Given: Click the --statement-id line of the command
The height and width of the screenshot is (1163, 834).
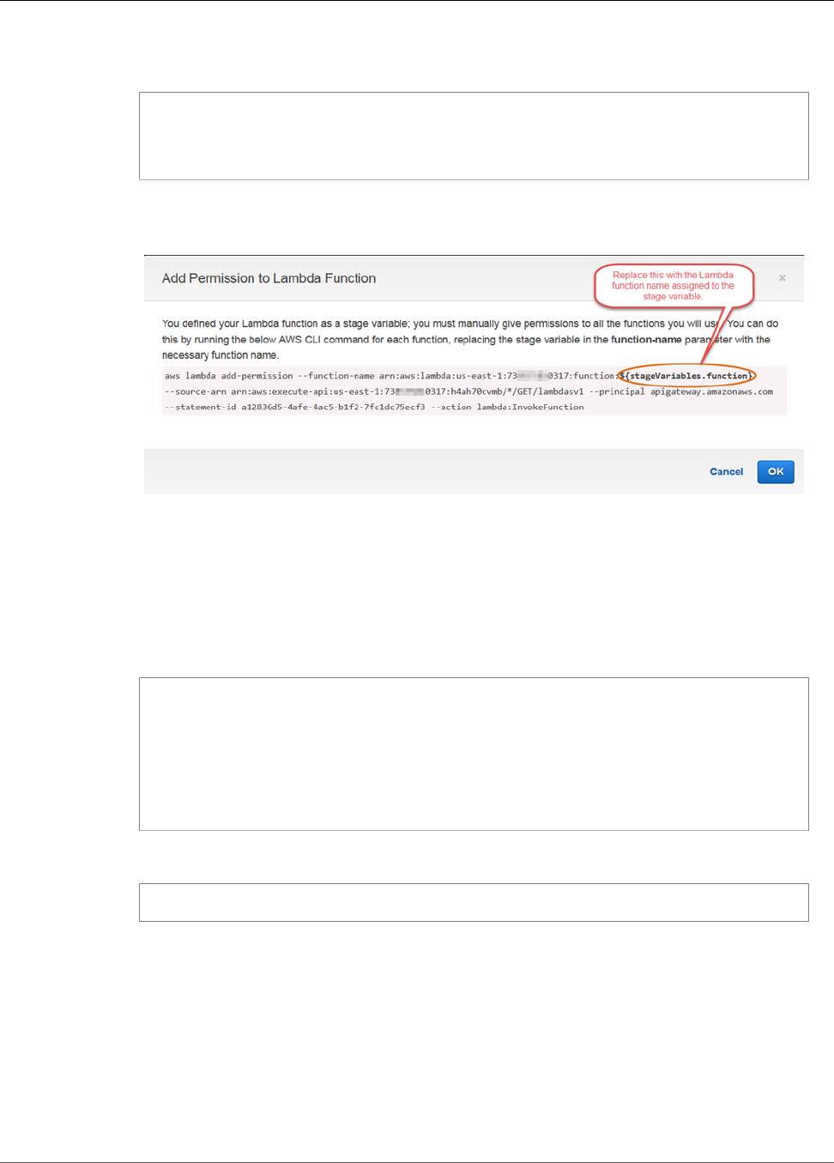Looking at the screenshot, I should click(x=374, y=407).
